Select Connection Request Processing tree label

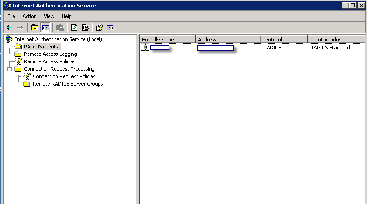click(59, 69)
